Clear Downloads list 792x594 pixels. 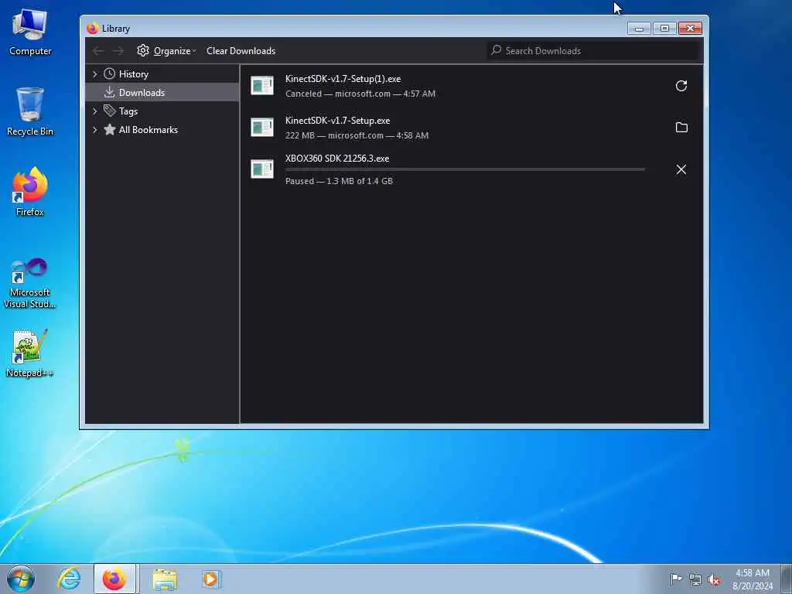click(241, 50)
